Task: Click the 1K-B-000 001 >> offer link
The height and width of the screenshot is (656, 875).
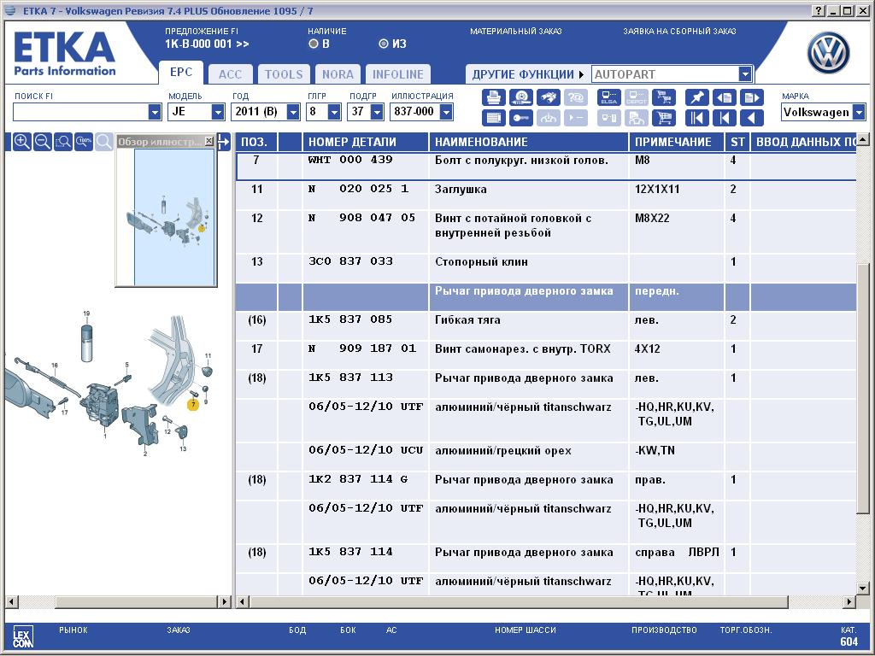Action: point(207,44)
